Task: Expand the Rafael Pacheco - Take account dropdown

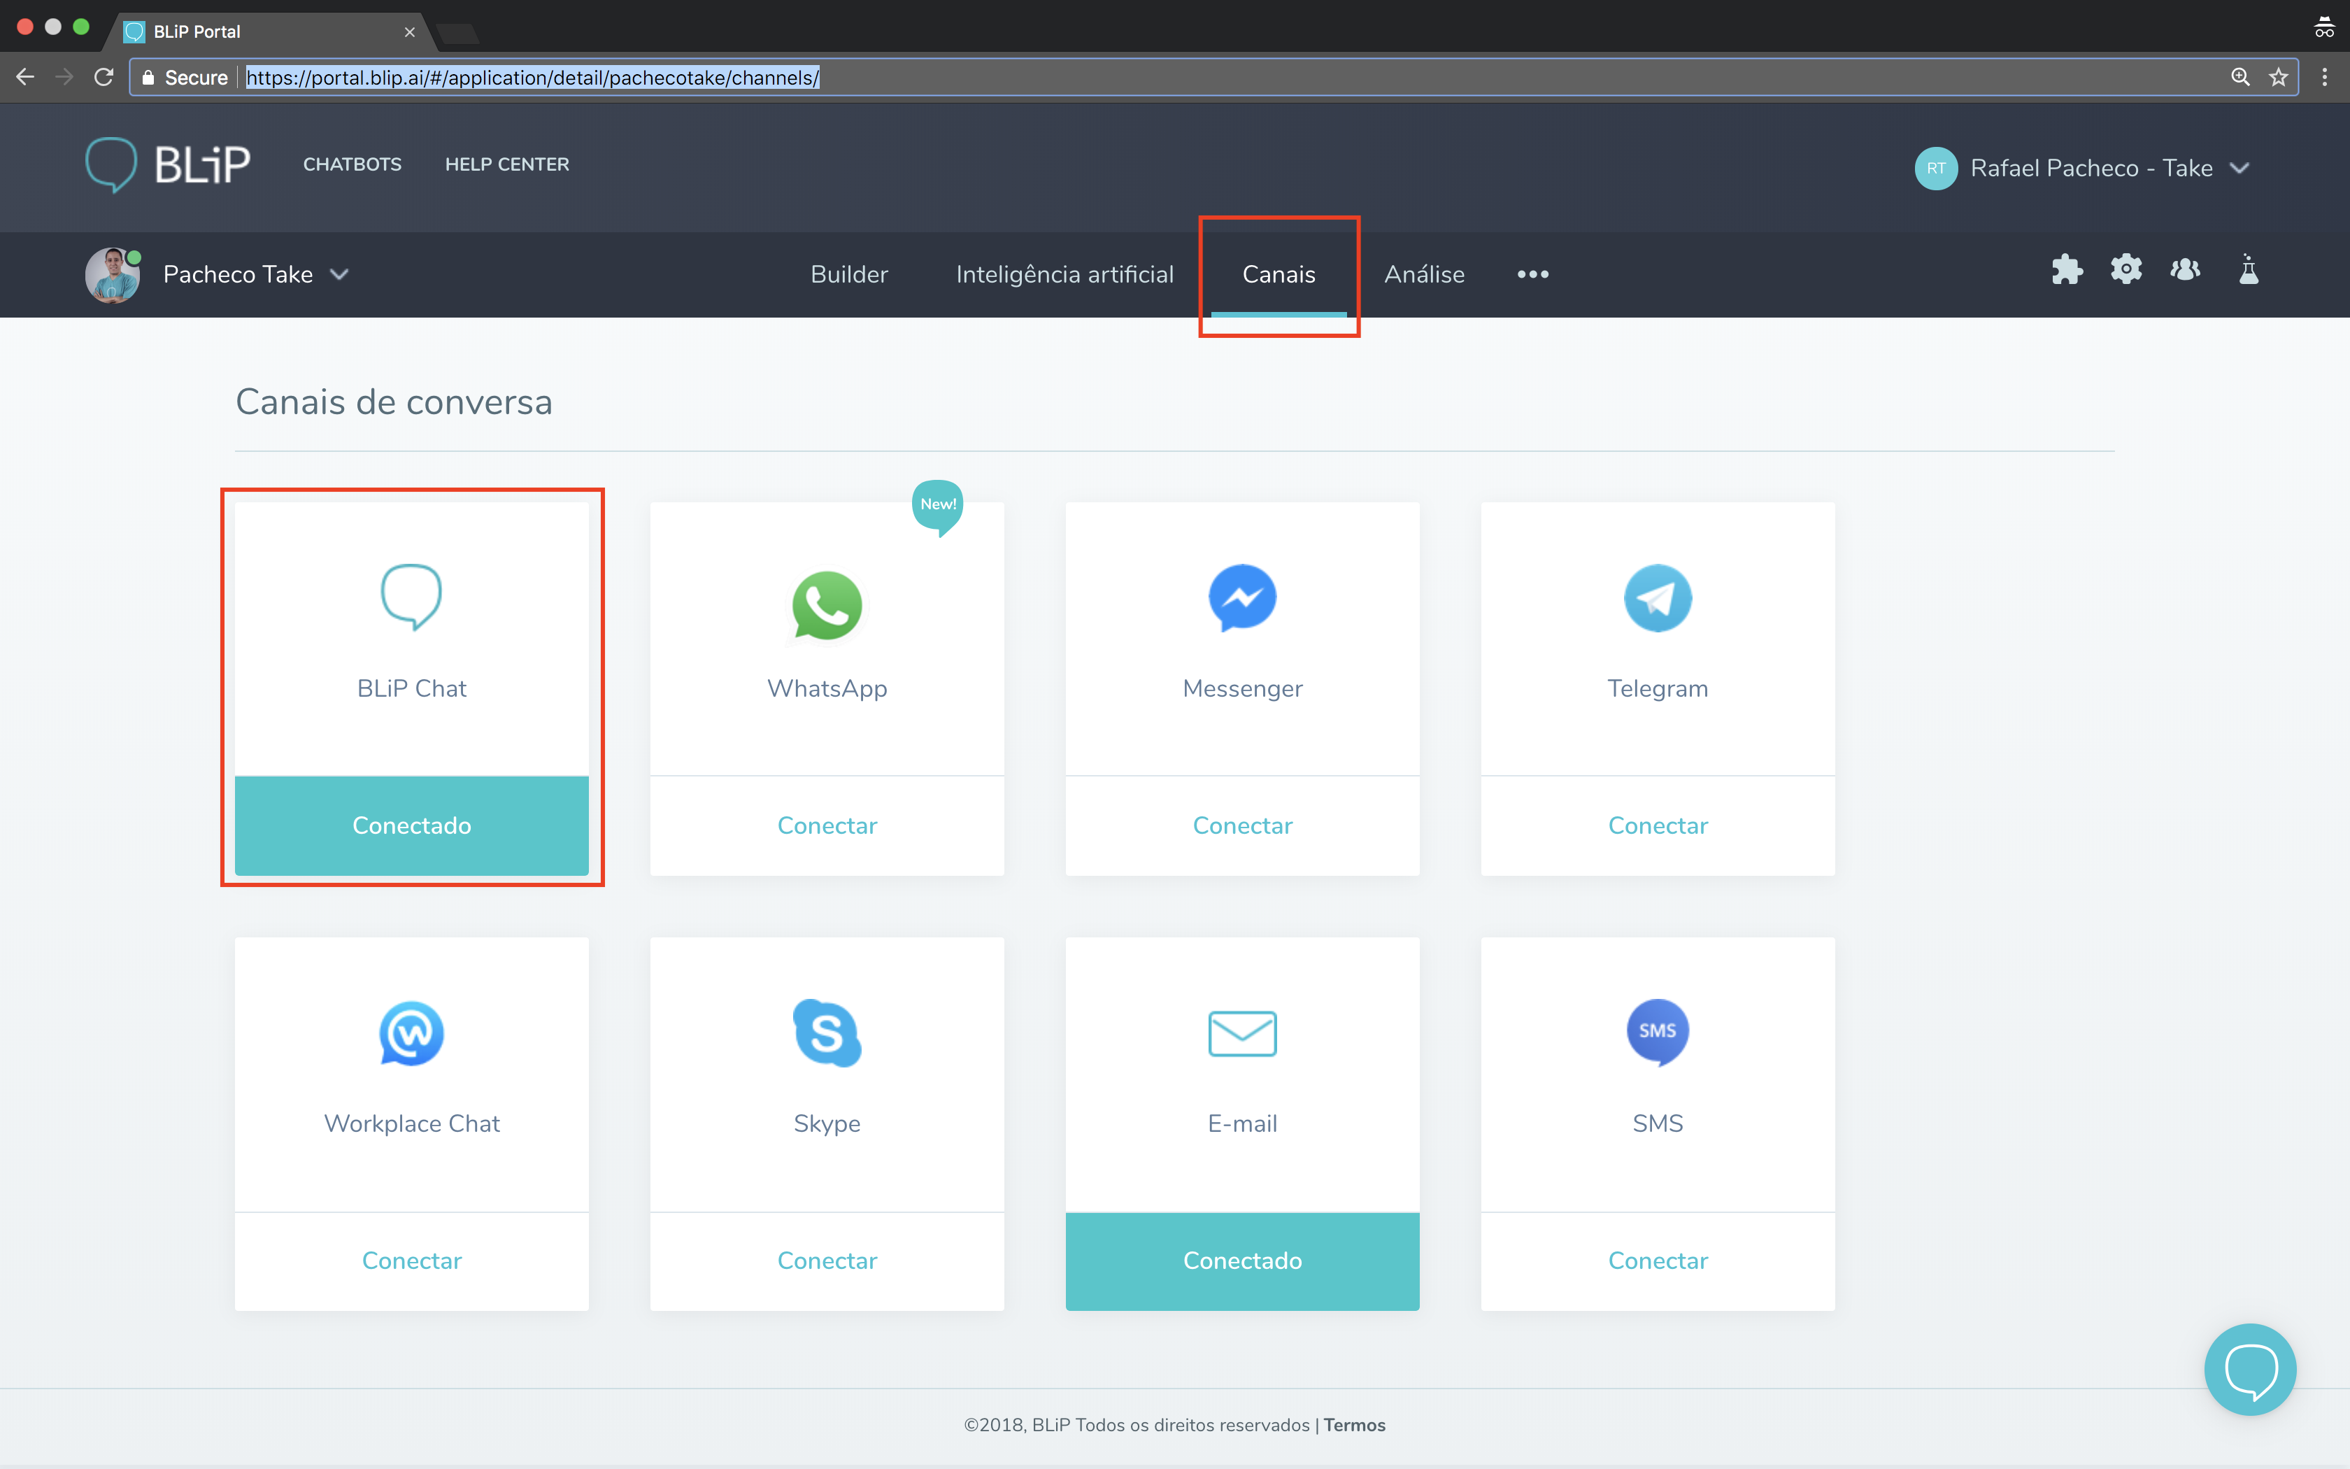Action: click(2240, 168)
